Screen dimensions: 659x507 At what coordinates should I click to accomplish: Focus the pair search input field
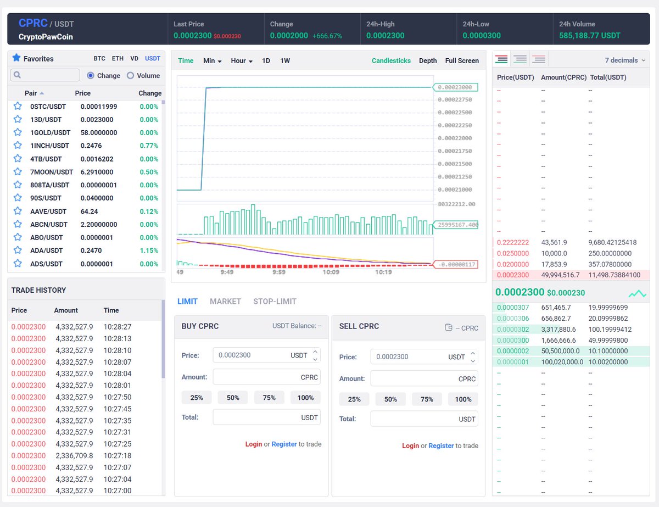coord(45,75)
